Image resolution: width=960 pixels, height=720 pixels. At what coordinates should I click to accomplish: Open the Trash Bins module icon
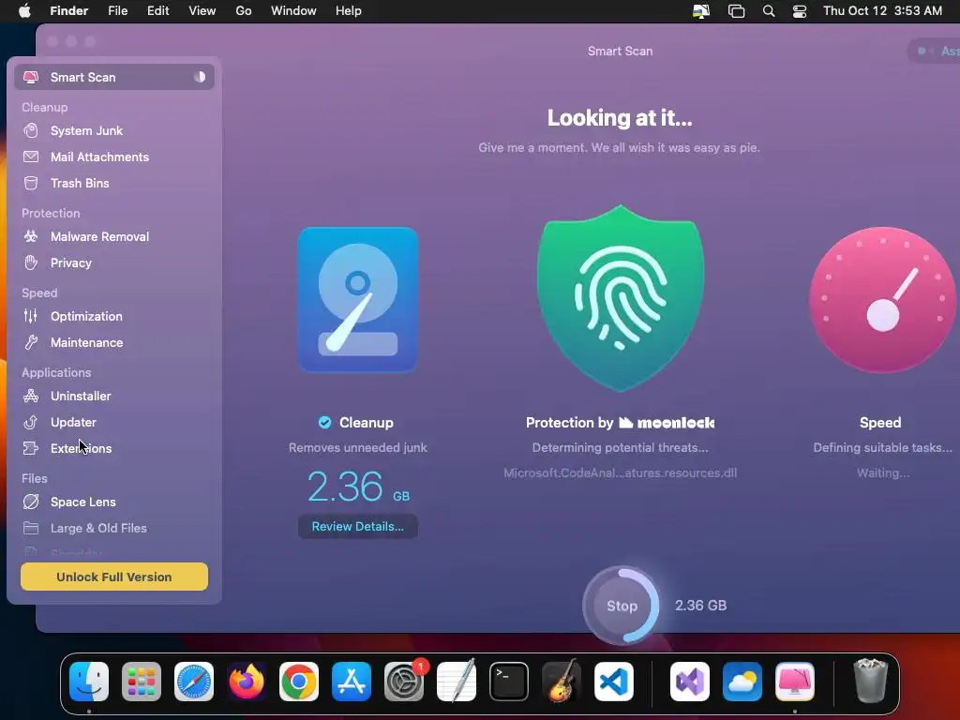tap(31, 183)
